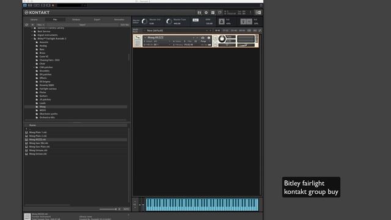Expand the Ingvet Instruments folder
This screenshot has width=391, height=220.
[x=32, y=35]
